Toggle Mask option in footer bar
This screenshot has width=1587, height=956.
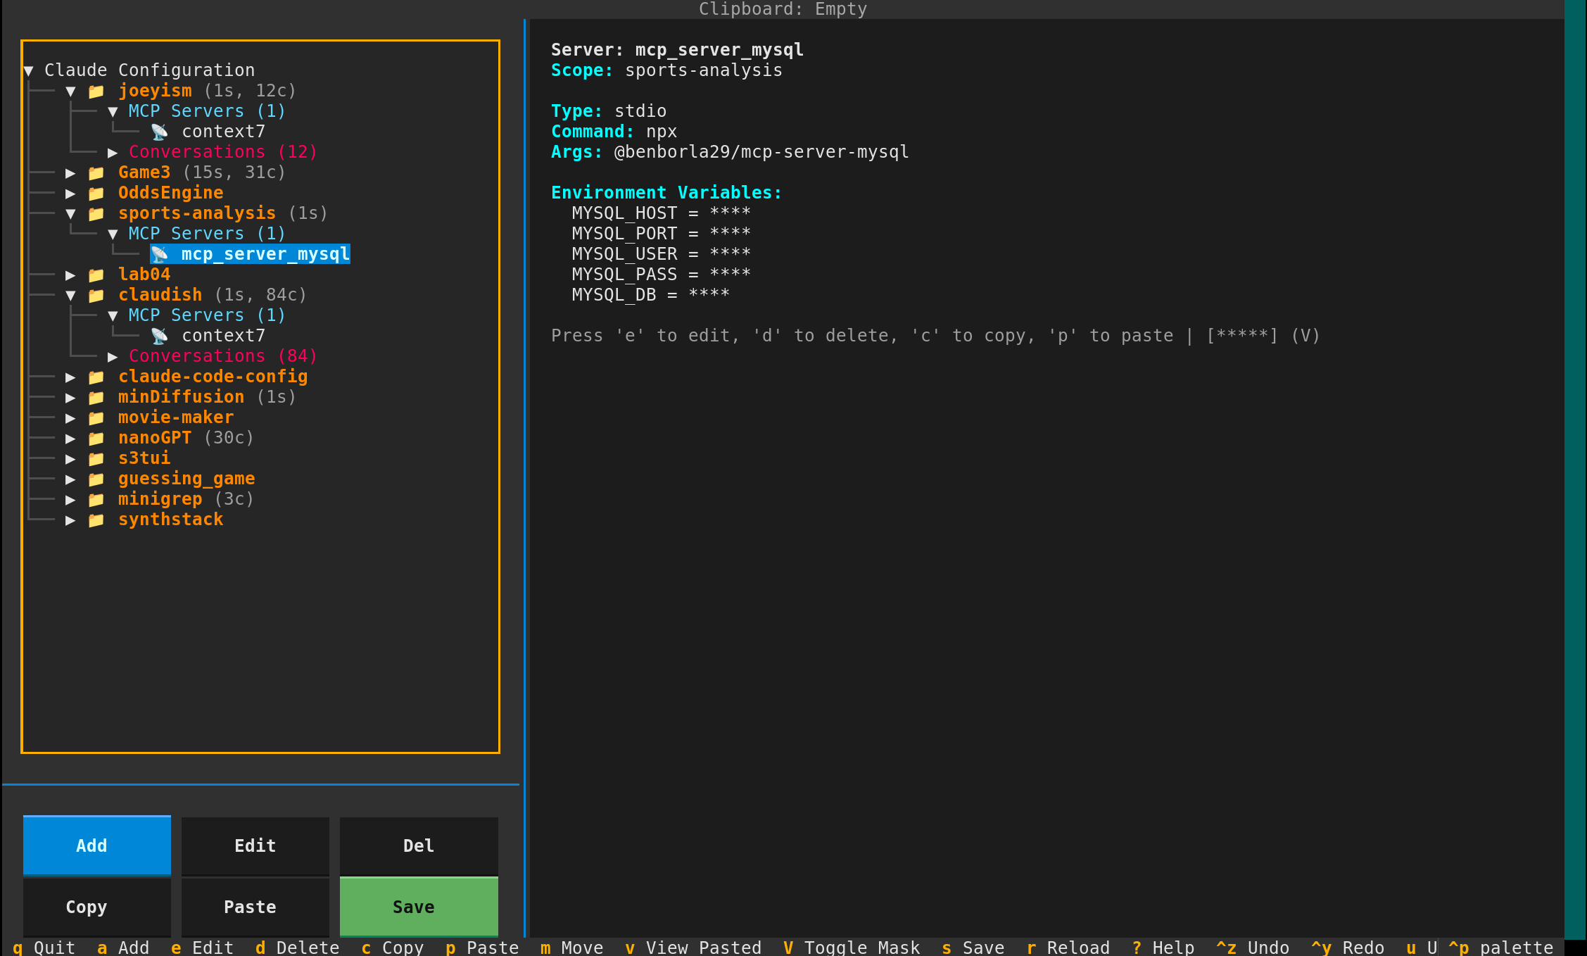pos(852,948)
